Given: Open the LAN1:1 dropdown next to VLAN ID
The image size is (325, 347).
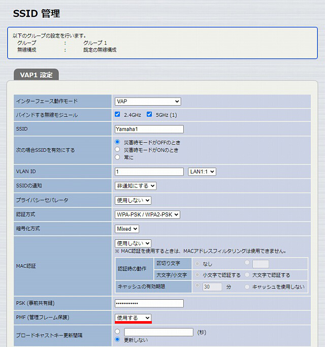Looking at the screenshot, I should coord(202,172).
